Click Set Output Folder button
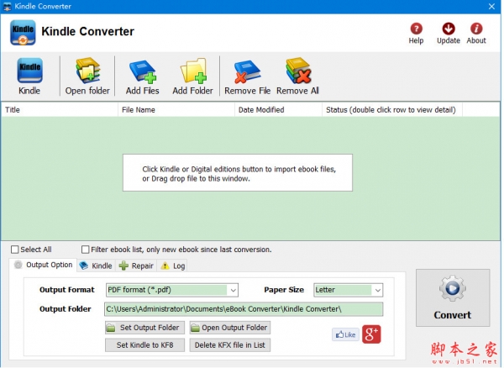The width and height of the screenshot is (504, 368). click(x=144, y=328)
